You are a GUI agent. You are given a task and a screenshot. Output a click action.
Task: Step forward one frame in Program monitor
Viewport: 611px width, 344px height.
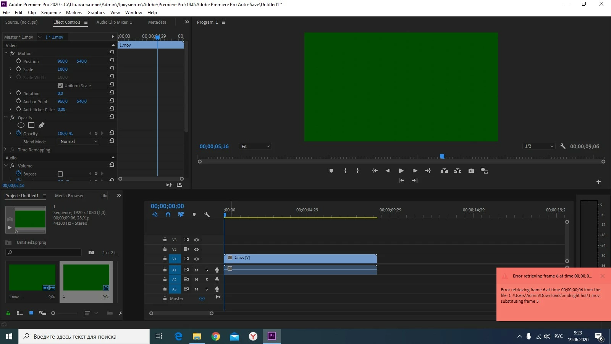415,171
